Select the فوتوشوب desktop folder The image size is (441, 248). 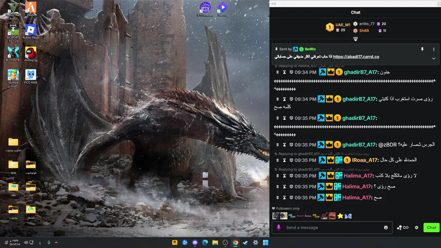[x=31, y=167]
